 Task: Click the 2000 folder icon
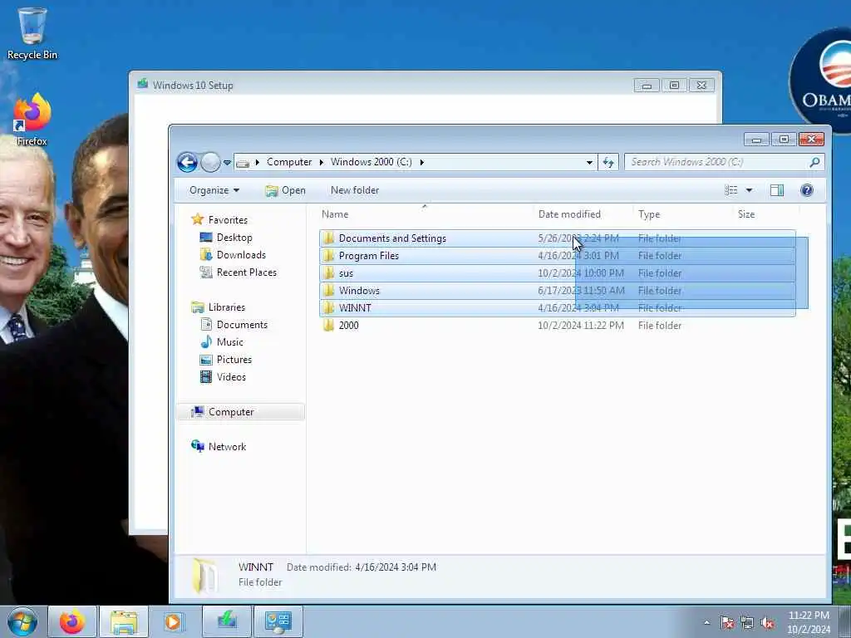point(328,326)
